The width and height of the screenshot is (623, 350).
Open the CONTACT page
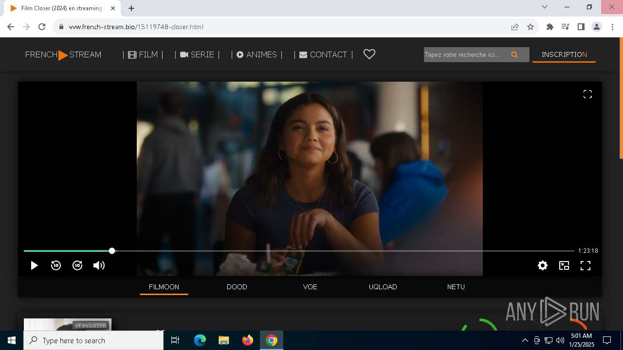coord(323,54)
